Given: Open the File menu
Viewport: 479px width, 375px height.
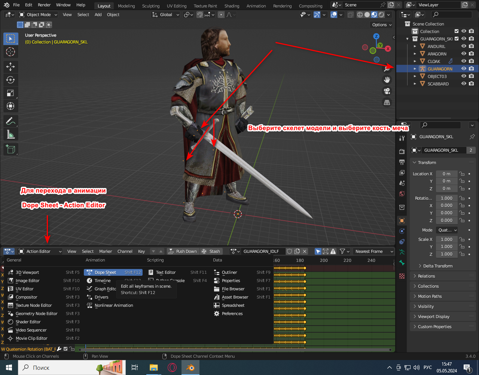Looking at the screenshot, I should point(16,5).
